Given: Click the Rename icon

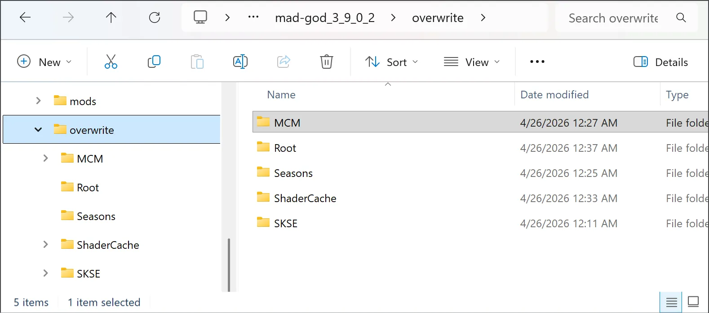Looking at the screenshot, I should click(240, 62).
